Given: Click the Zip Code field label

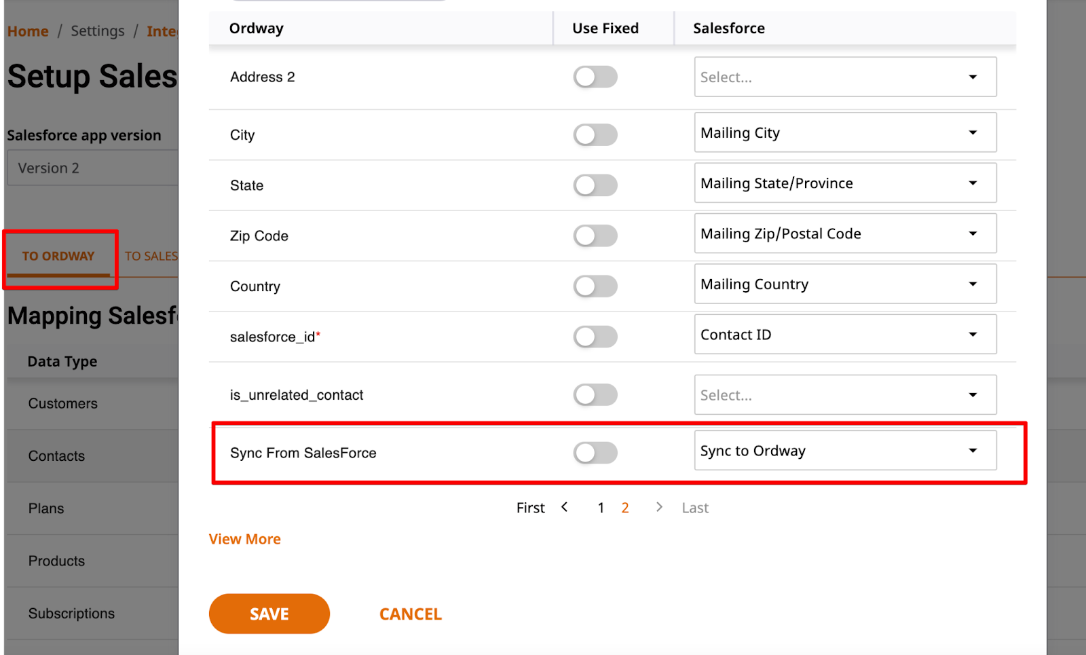Looking at the screenshot, I should tap(259, 236).
